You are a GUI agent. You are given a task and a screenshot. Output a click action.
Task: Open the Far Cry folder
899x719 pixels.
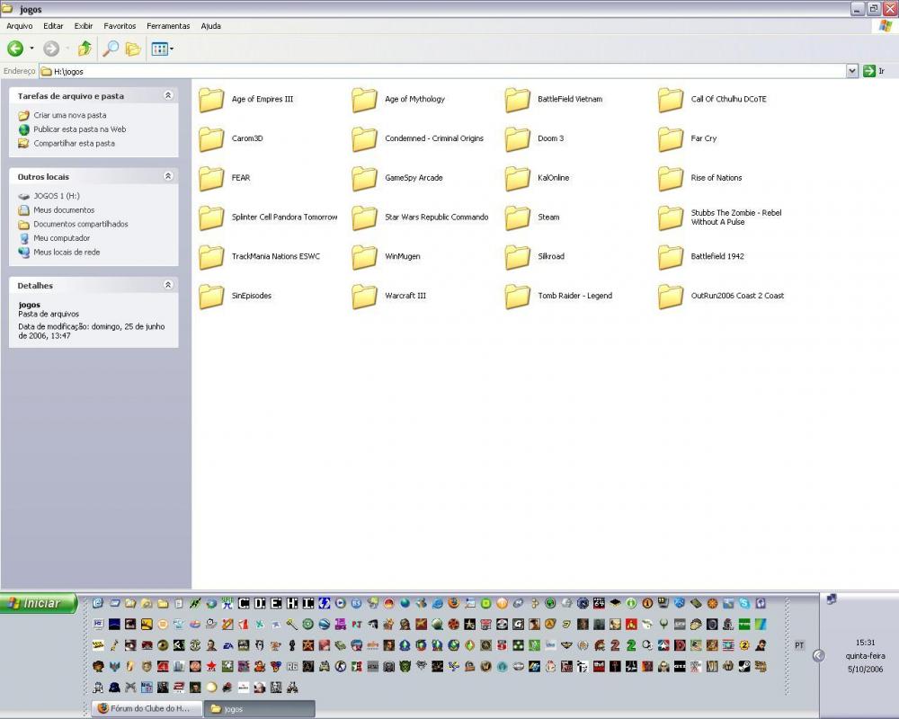point(671,138)
